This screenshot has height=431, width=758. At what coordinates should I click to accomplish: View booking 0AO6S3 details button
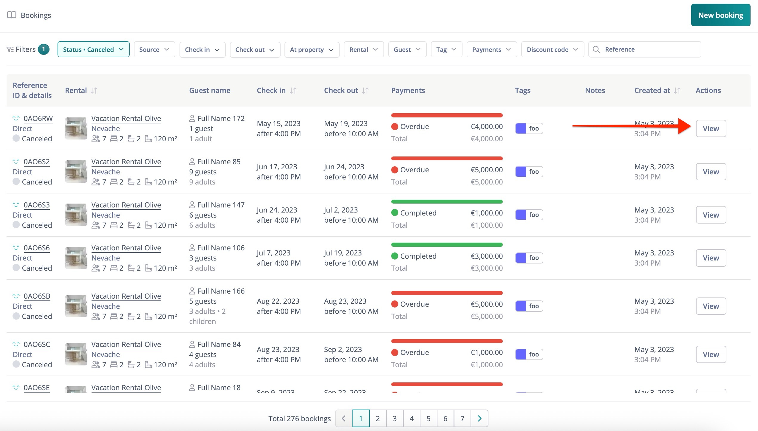tap(711, 215)
